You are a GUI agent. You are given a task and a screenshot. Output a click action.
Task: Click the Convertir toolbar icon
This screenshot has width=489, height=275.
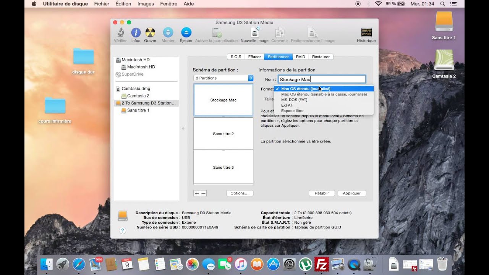[280, 32]
